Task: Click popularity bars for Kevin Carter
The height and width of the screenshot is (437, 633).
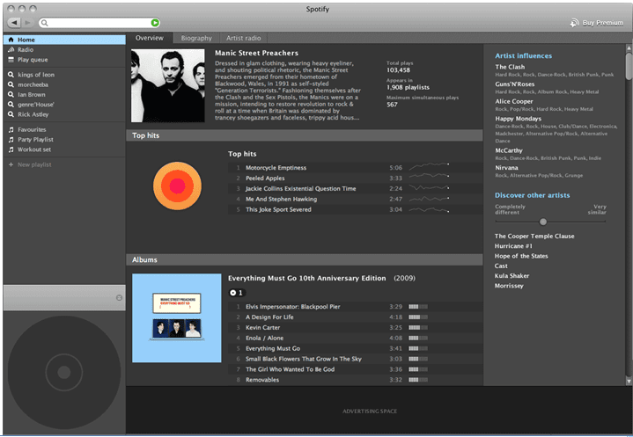Action: (418, 328)
